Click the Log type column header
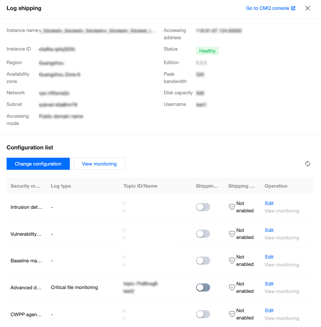Screen dimensions: 321x327 click(x=61, y=186)
